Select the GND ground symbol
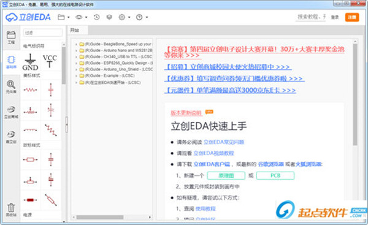Viewport: 368px width, 225px height. tap(30, 62)
